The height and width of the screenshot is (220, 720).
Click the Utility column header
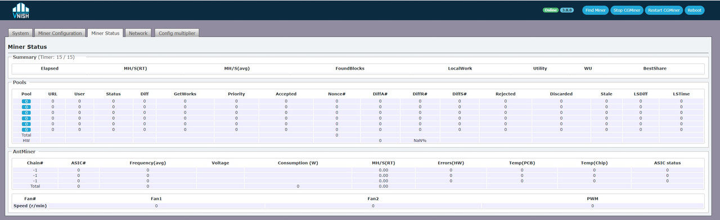point(540,68)
